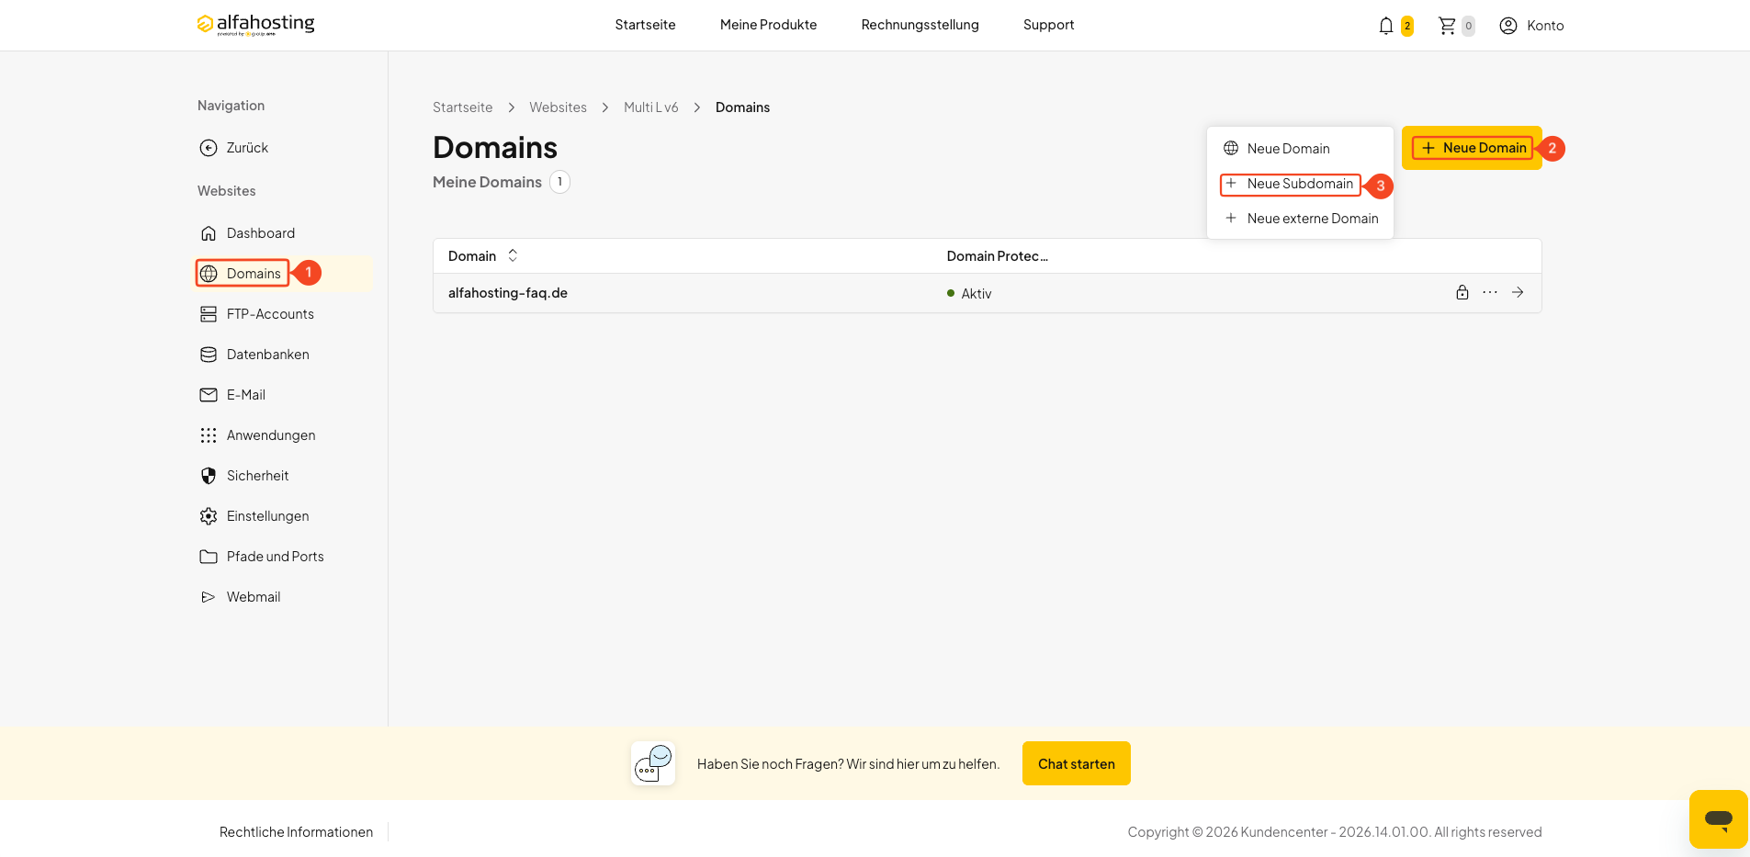Open Startseite in top navigation
1750x857 pixels.
645,25
